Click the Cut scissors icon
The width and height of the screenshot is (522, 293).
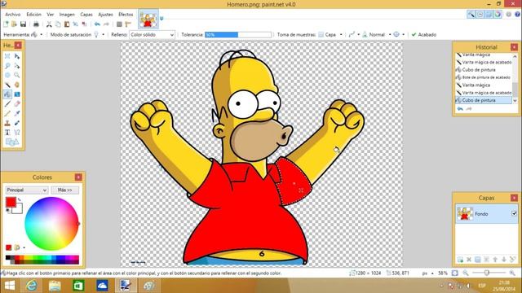coord(49,24)
